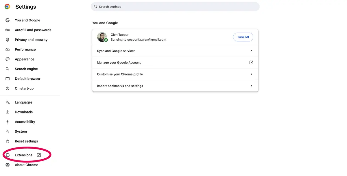Click Glen Tapper's profile picture

tap(102, 37)
